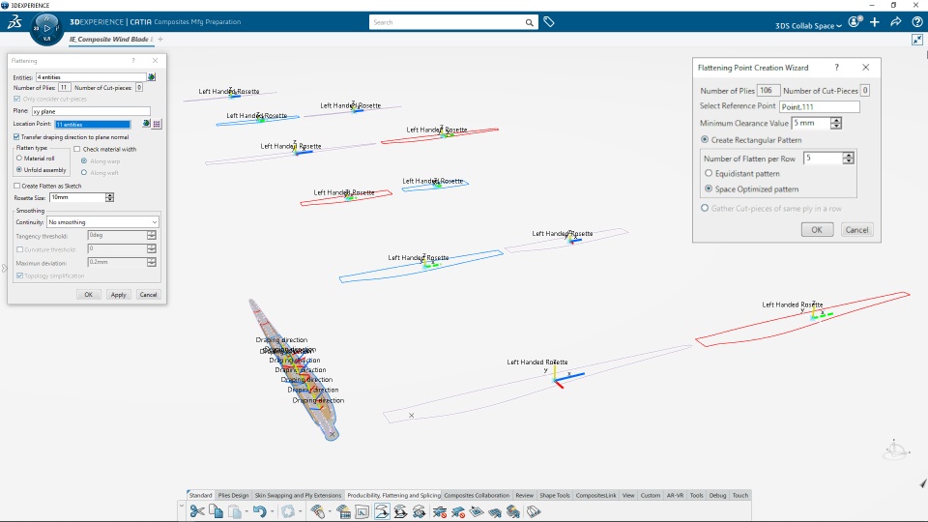
Task: Click the tag icon beside Search
Action: (x=549, y=22)
